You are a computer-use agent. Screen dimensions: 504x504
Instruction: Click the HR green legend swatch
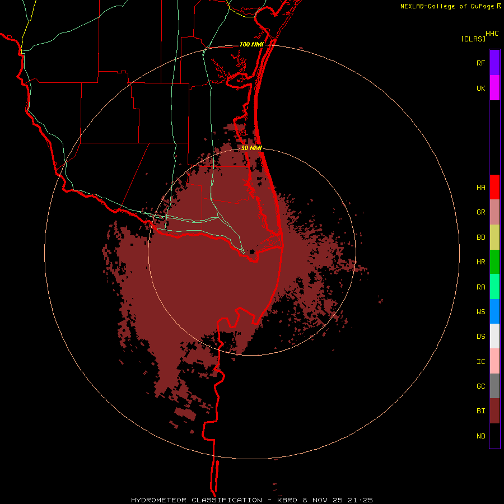point(494,262)
